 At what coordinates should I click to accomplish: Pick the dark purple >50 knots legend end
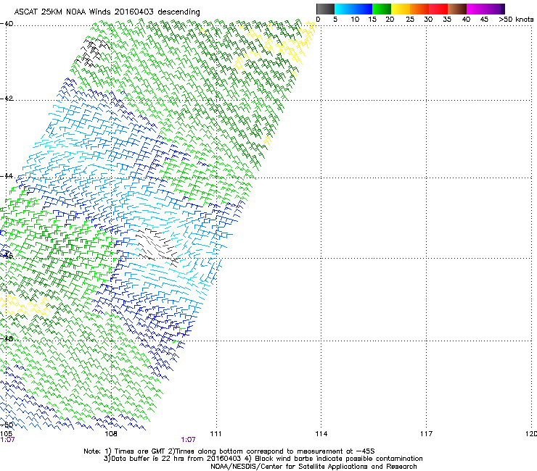tap(502, 9)
